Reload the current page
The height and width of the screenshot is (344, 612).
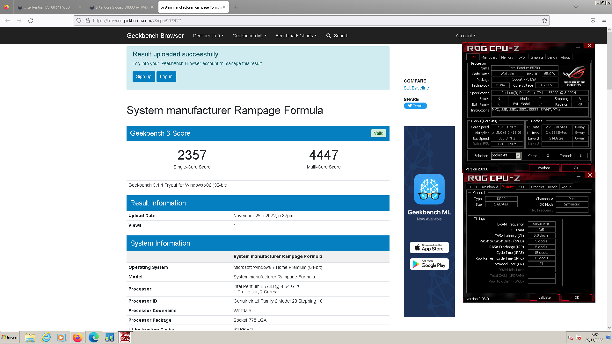31,20
